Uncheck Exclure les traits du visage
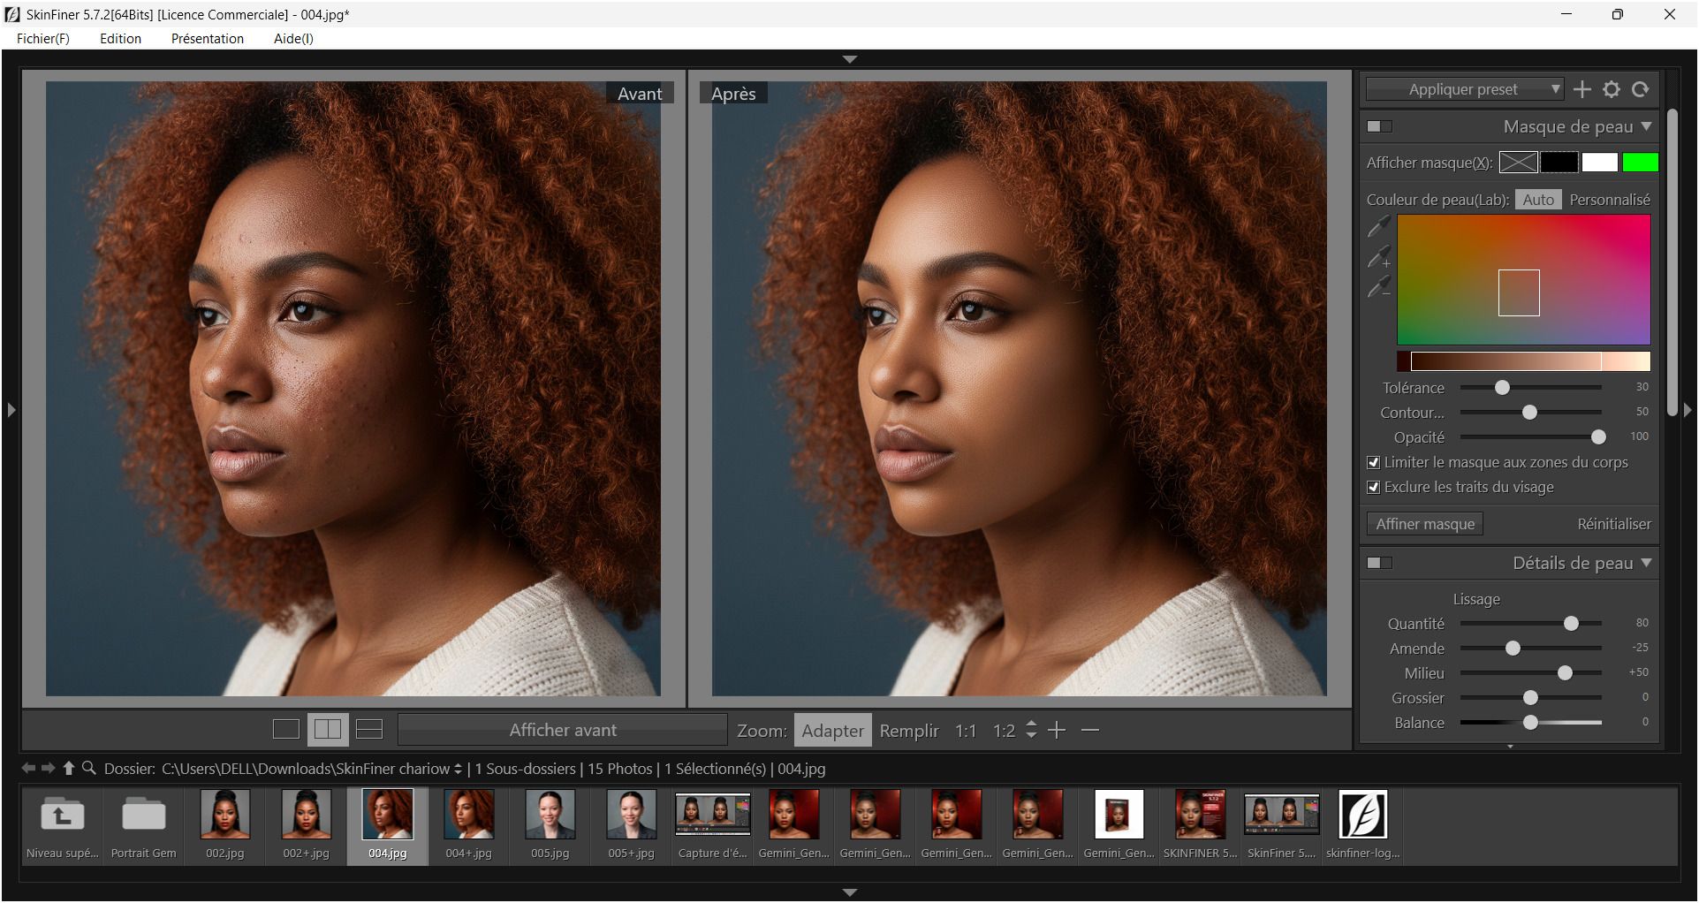 pyautogui.click(x=1373, y=487)
